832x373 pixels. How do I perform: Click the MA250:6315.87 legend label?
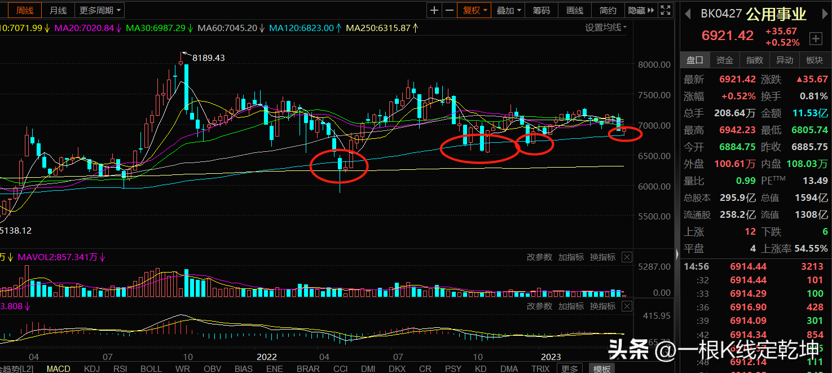click(378, 27)
